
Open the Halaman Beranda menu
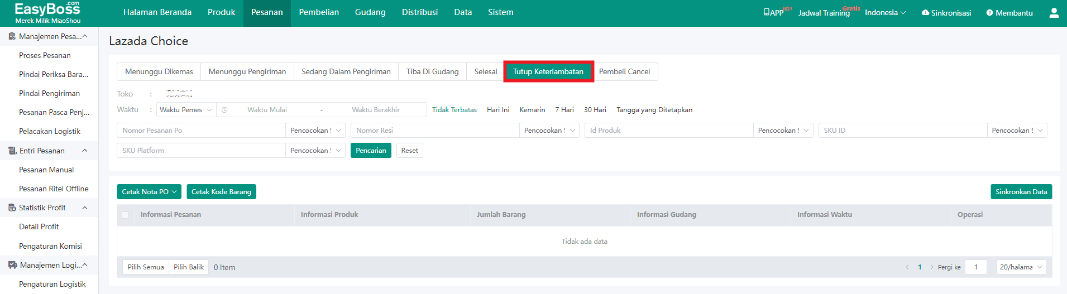(x=157, y=12)
